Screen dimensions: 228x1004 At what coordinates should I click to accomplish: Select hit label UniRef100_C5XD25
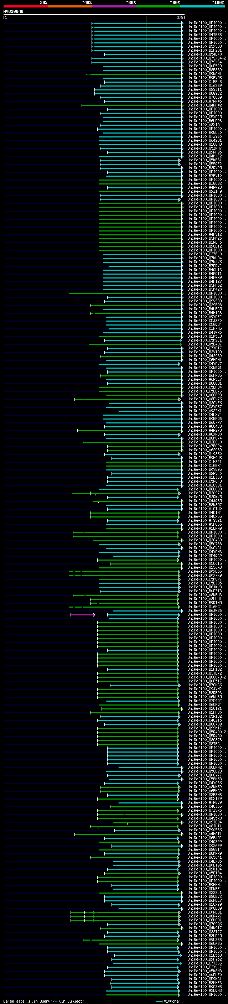pos(204,117)
